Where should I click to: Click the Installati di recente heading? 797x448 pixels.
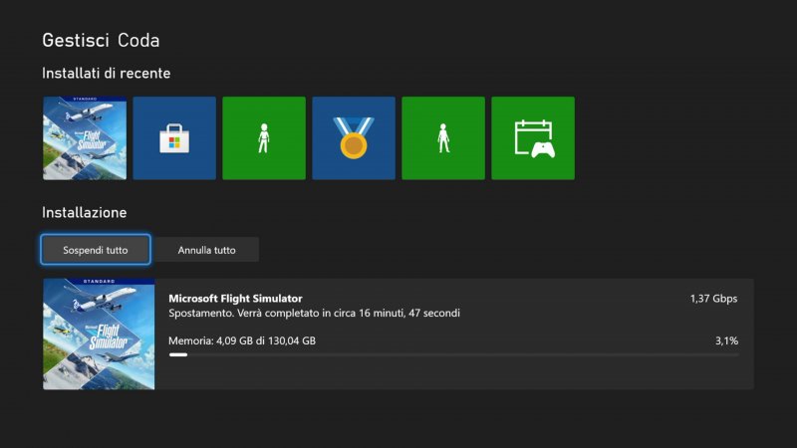(x=107, y=73)
